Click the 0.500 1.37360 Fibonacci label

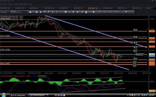5,50
